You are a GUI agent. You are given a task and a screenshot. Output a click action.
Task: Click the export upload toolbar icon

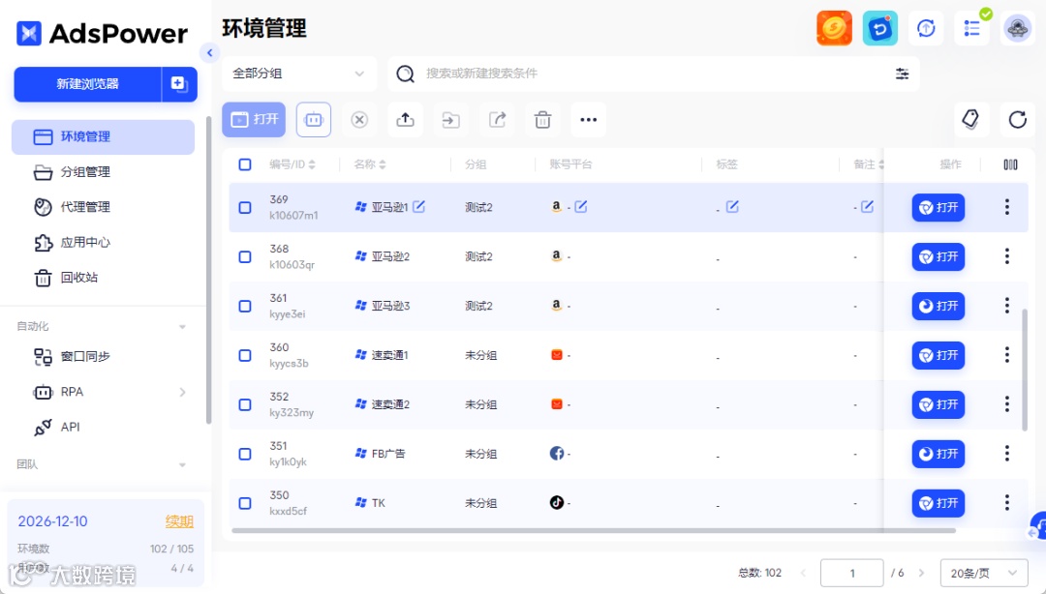pyautogui.click(x=405, y=120)
